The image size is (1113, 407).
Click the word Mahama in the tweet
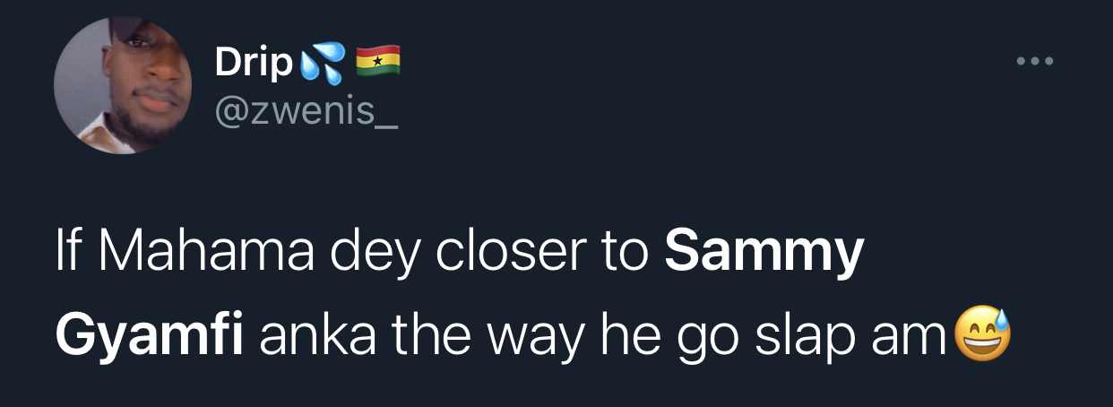[208, 254]
